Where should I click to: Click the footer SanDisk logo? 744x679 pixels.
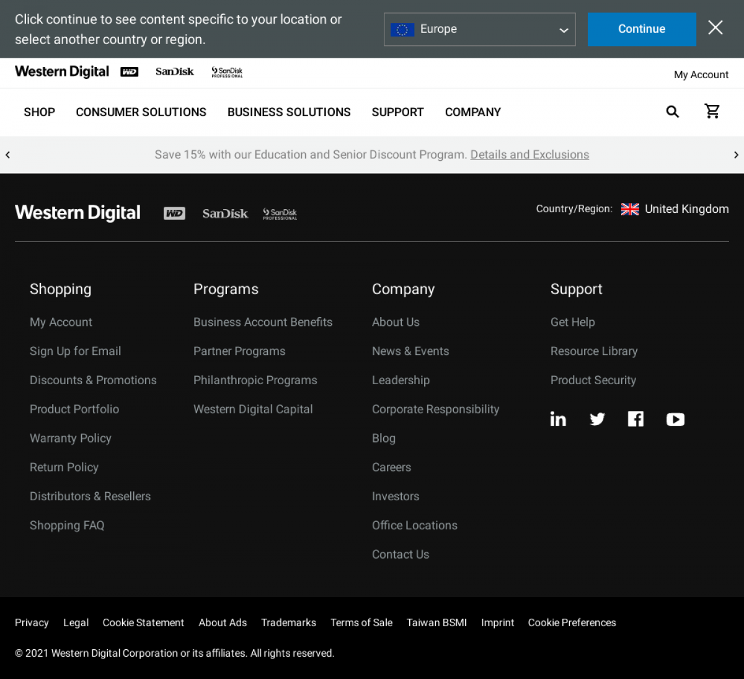coord(225,214)
